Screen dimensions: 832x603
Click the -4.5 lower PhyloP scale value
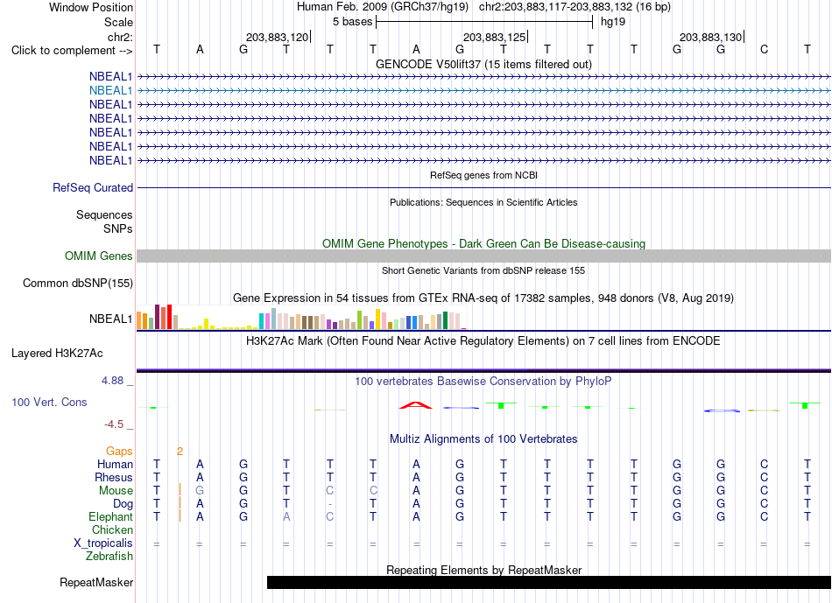(x=114, y=424)
